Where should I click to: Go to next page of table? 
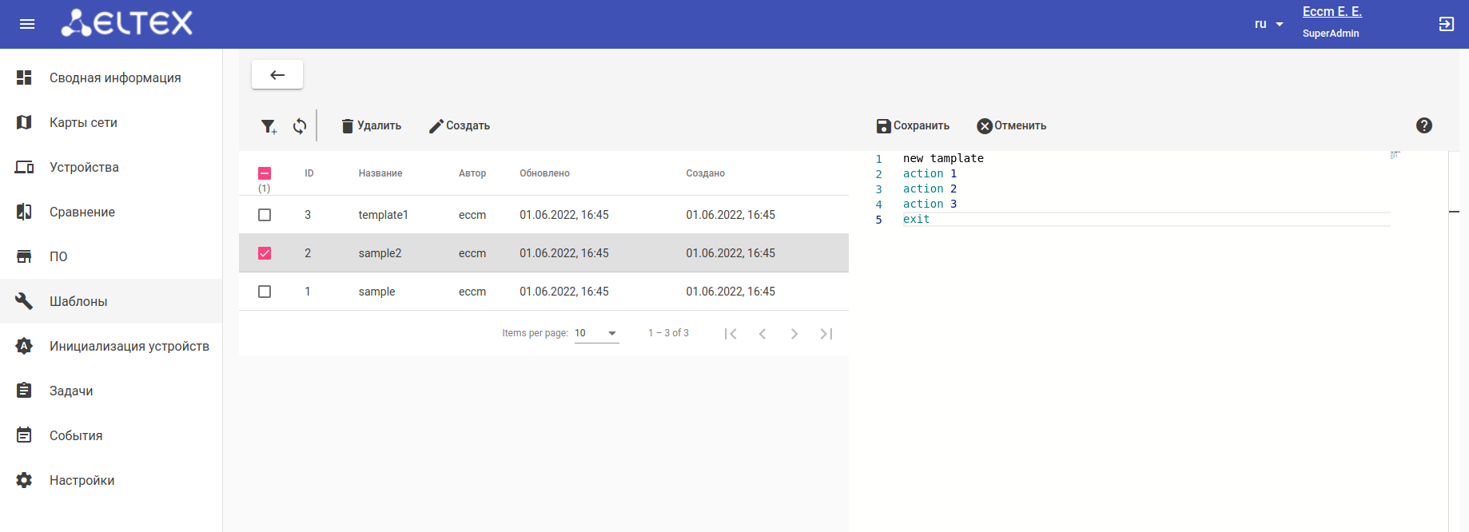pos(794,334)
